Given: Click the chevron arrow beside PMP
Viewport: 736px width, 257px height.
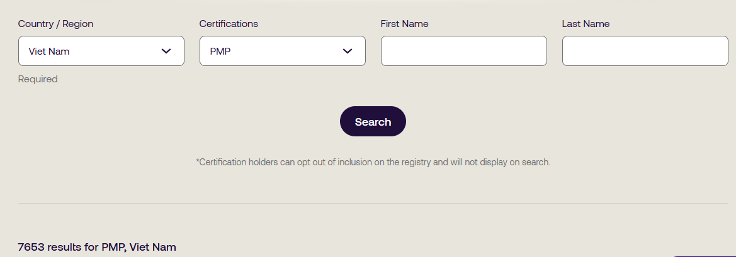Looking at the screenshot, I should pos(348,51).
